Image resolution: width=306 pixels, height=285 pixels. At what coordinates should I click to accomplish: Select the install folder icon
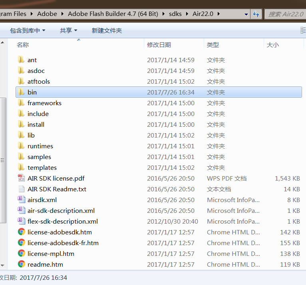tap(21, 124)
